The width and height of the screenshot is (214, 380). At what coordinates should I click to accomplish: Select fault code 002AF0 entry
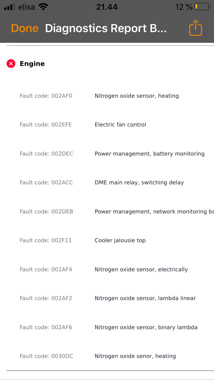point(46,96)
